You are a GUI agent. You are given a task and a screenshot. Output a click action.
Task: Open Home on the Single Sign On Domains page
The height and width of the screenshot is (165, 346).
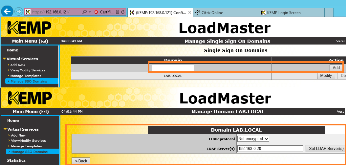[x=12, y=50]
